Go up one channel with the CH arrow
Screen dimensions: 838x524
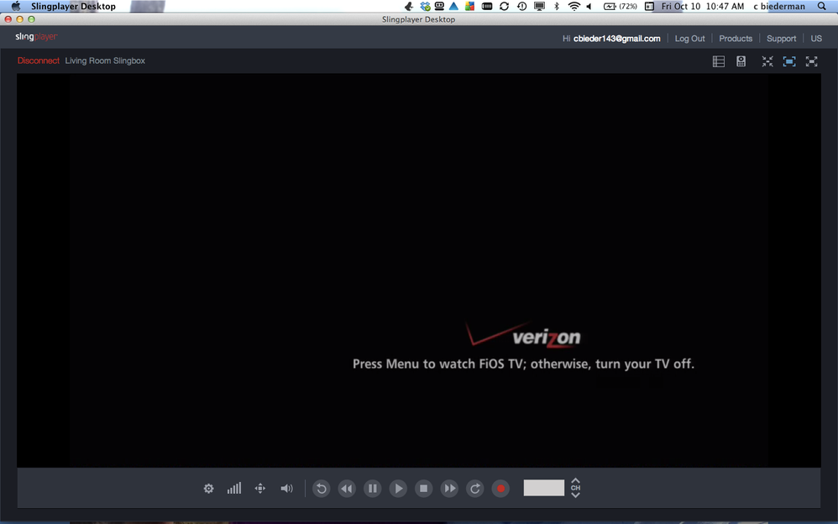575,480
